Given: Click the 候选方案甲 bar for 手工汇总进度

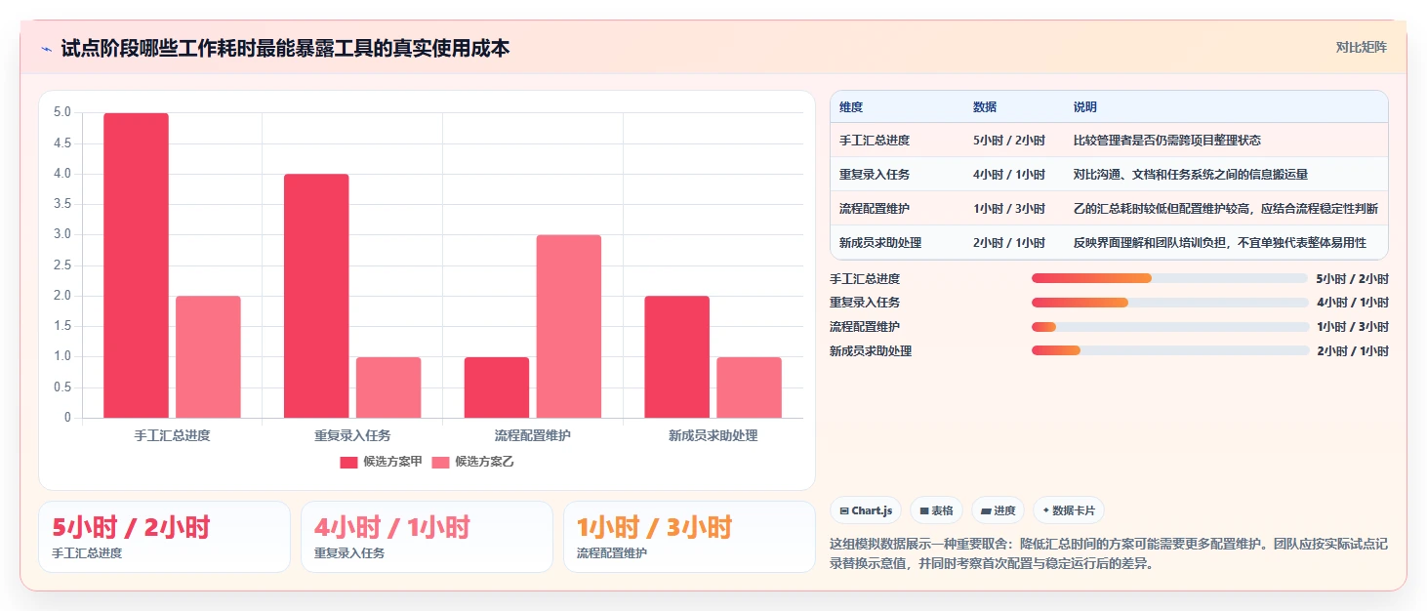Looking at the screenshot, I should (136, 265).
